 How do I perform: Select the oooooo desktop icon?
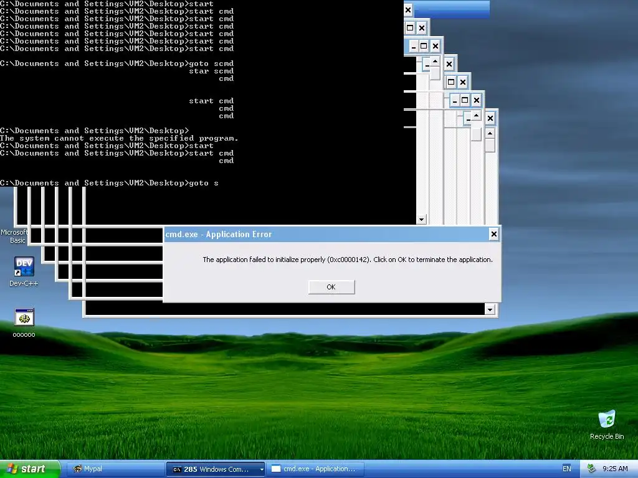coord(24,323)
